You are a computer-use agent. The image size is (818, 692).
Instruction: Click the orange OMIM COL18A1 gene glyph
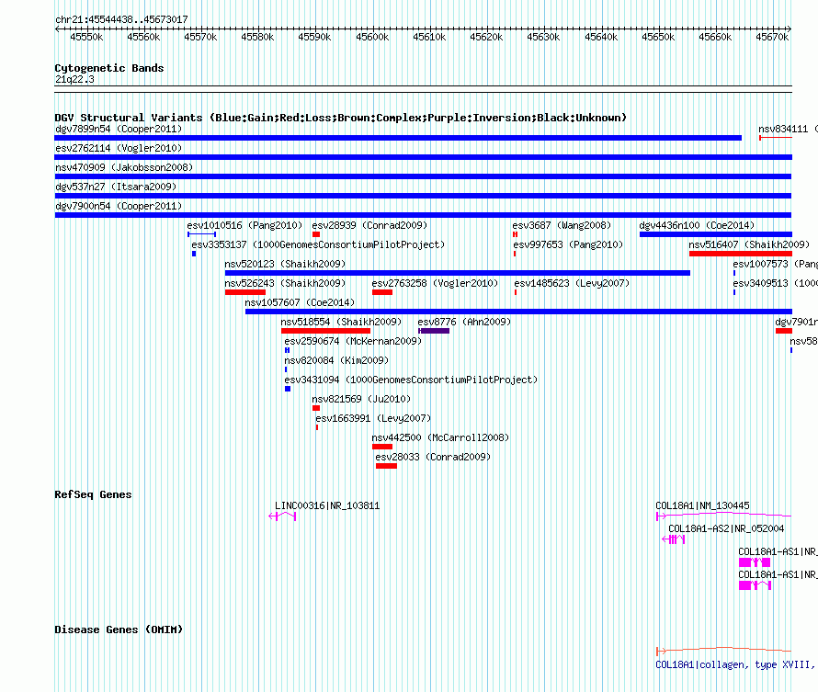coord(723,651)
